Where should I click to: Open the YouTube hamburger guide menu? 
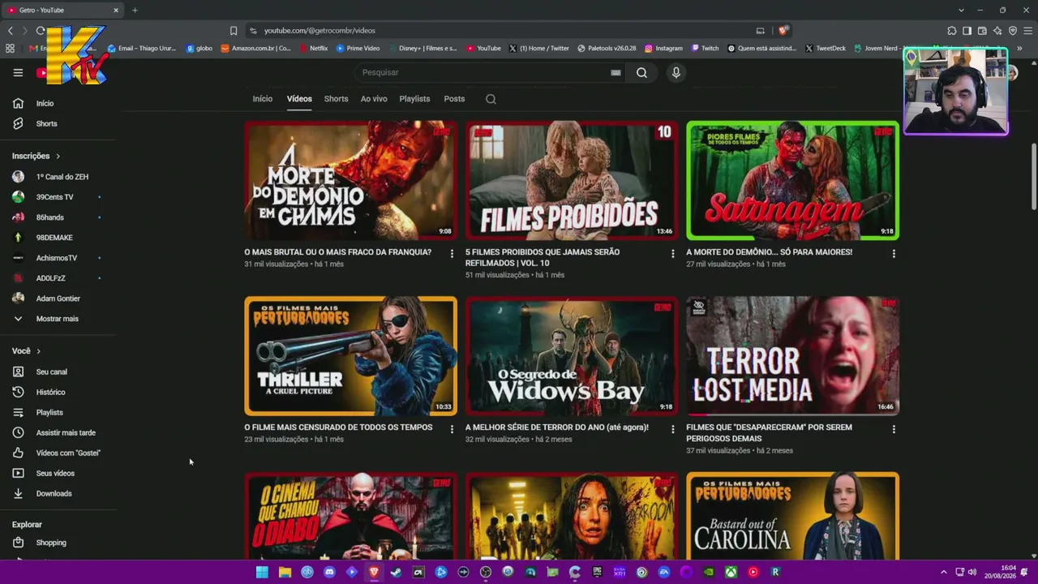[x=18, y=72]
